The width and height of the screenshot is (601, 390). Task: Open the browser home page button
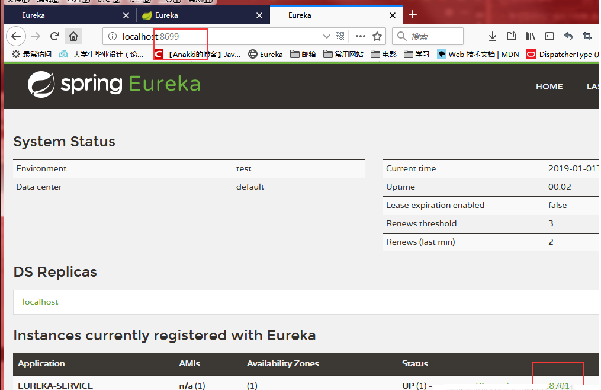point(73,37)
